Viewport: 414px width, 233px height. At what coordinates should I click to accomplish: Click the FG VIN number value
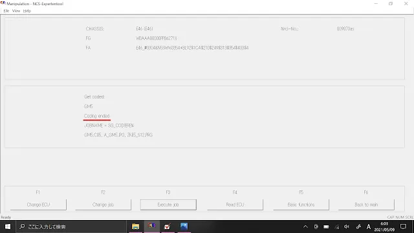[157, 38]
